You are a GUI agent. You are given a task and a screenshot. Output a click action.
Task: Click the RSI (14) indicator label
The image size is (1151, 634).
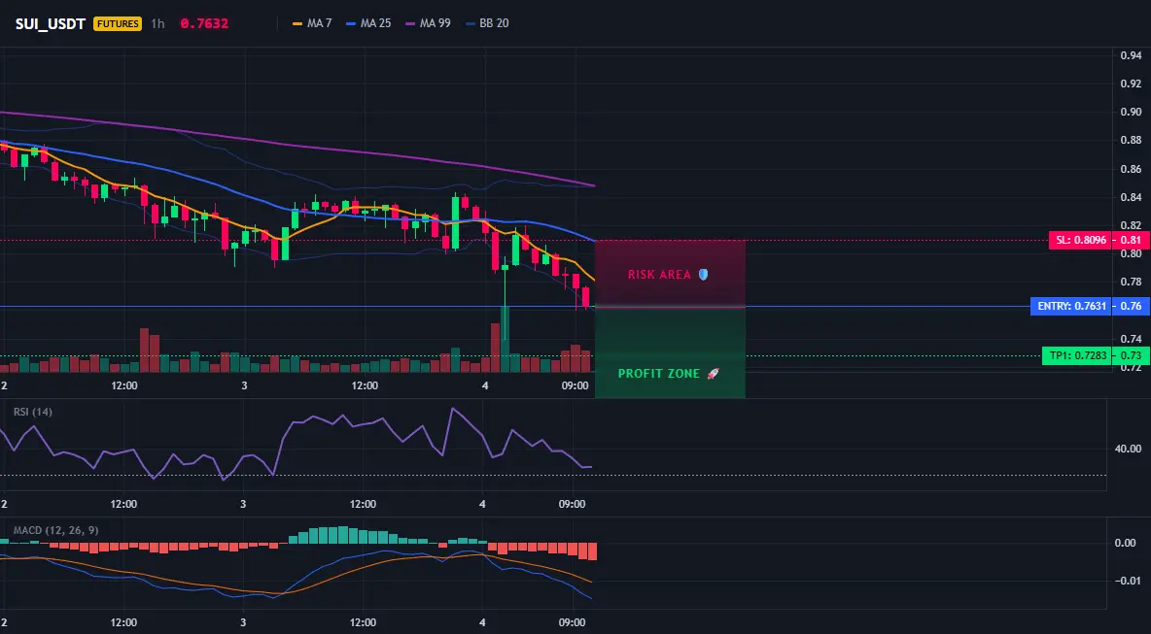coord(33,412)
